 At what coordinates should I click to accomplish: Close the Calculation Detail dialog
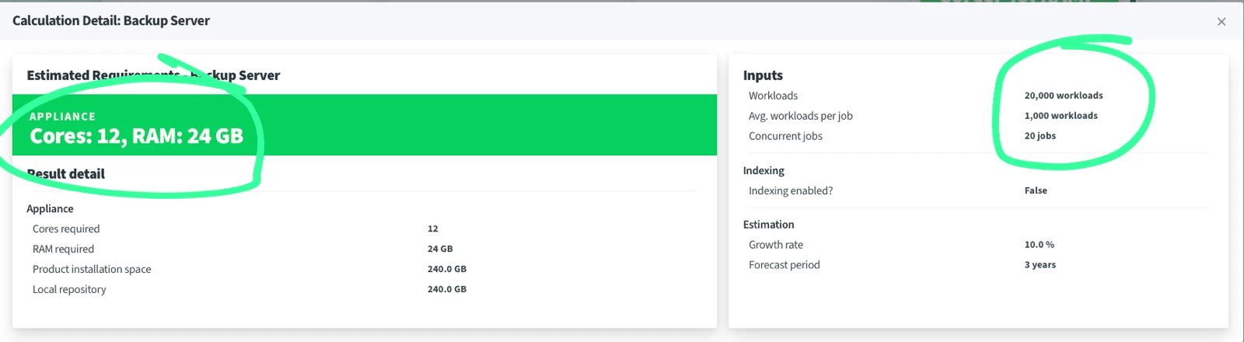(x=1221, y=22)
